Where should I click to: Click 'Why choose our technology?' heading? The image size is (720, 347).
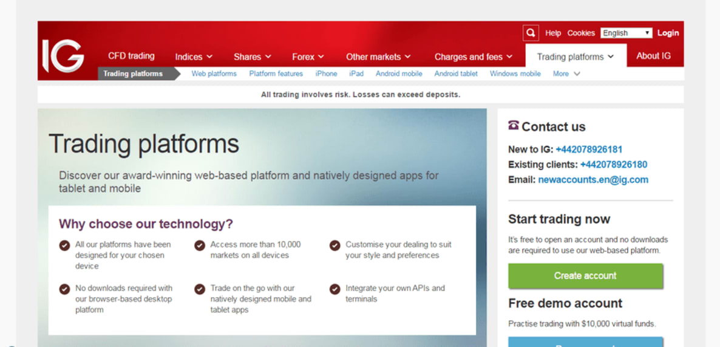146,224
